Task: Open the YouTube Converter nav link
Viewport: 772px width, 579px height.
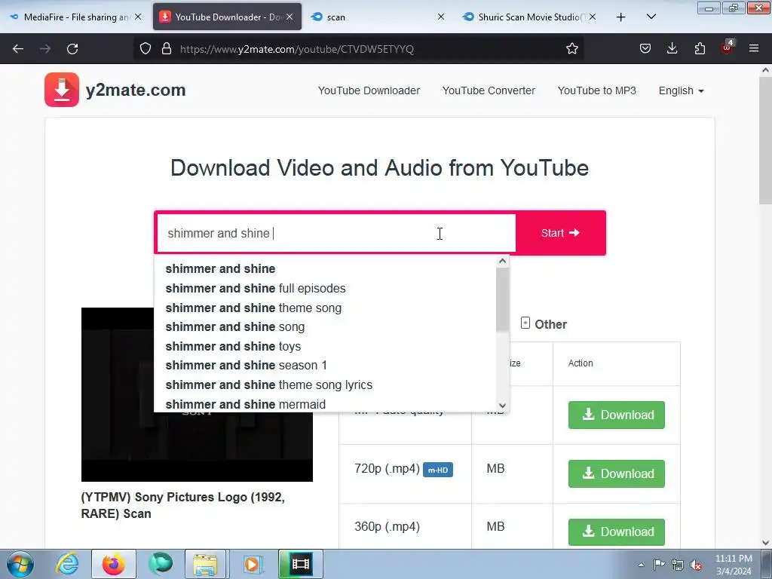Action: click(x=489, y=90)
